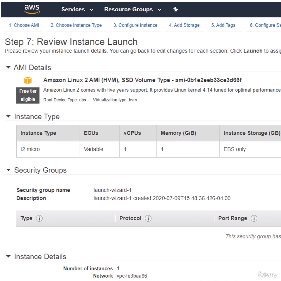Click the security group description text

[x=162, y=198]
